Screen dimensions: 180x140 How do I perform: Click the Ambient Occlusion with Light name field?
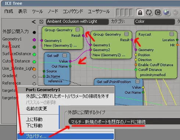pos(77,22)
